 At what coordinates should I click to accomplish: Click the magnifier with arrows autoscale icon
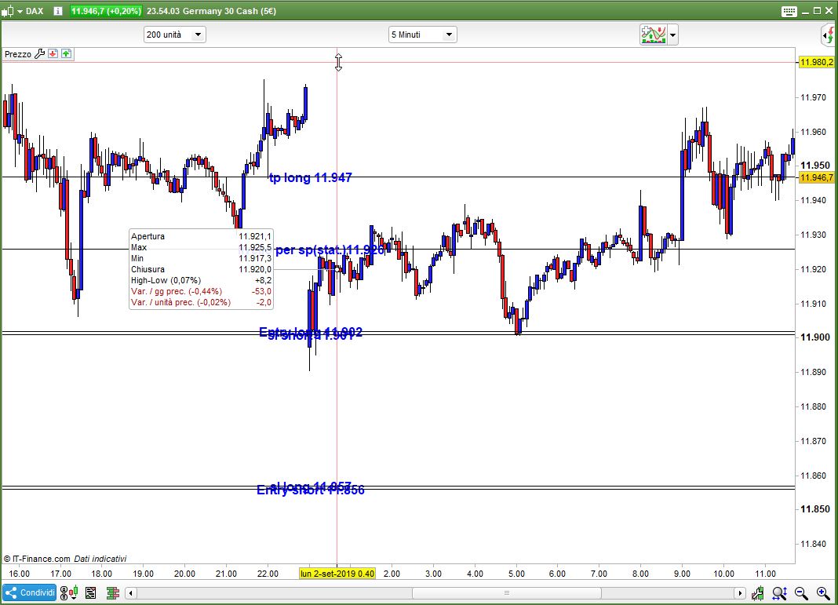tap(779, 592)
